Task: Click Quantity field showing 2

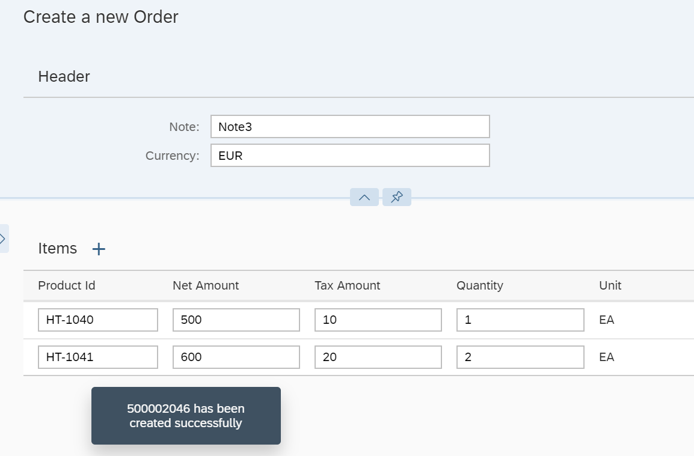Action: pyautogui.click(x=520, y=357)
